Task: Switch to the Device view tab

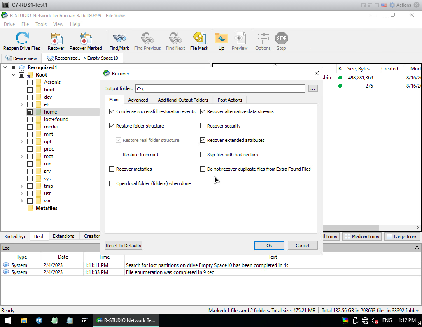Action: (x=21, y=58)
